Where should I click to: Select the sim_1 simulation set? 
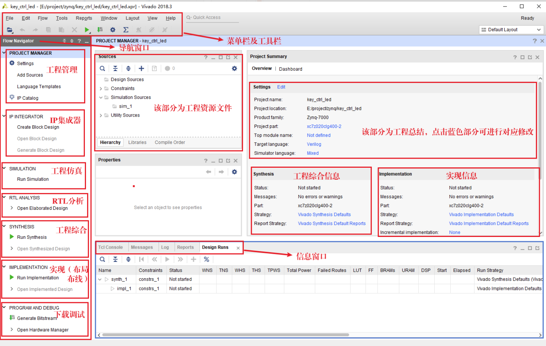click(x=126, y=107)
